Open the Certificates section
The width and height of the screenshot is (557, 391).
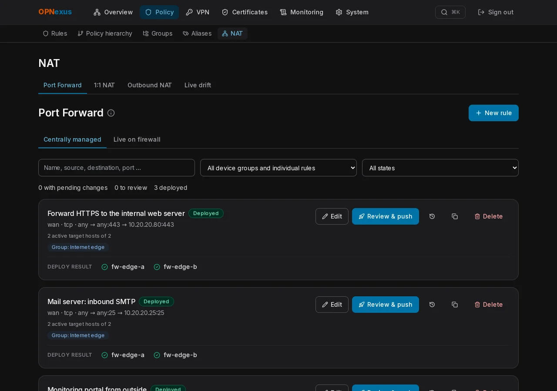(x=245, y=12)
